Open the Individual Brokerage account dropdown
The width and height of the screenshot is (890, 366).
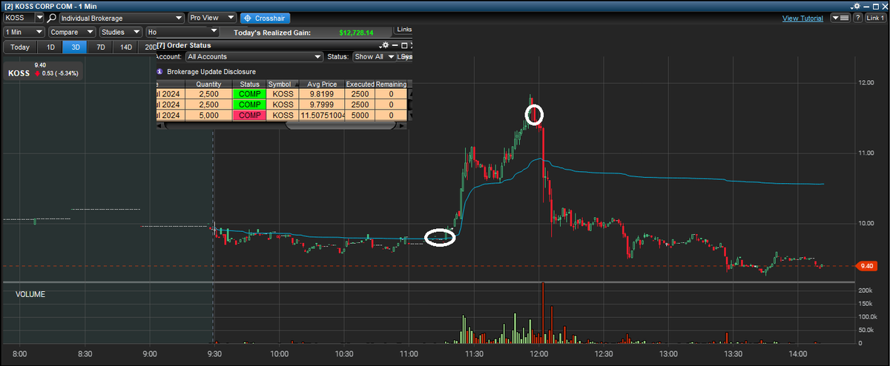pos(122,17)
